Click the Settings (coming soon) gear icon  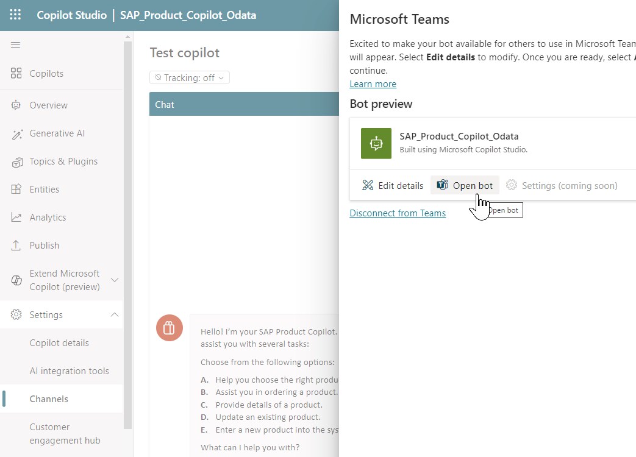point(512,185)
